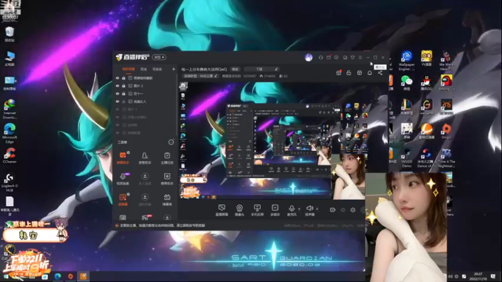Expand the microphone options arrow
The height and width of the screenshot is (282, 502).
coord(299,209)
